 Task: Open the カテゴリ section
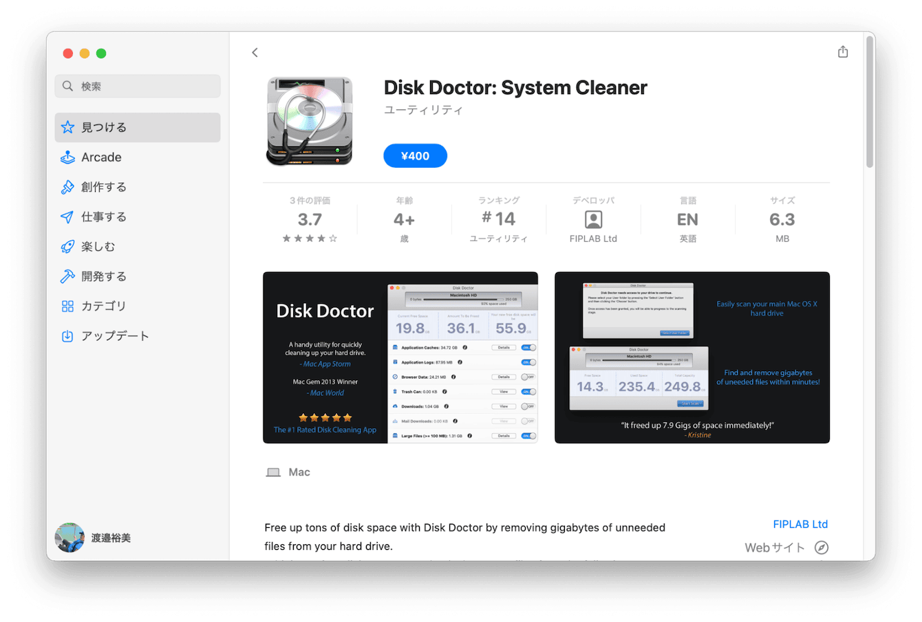coord(138,307)
